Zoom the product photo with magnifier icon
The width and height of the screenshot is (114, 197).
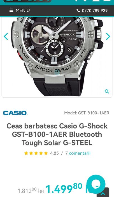click(x=107, y=91)
